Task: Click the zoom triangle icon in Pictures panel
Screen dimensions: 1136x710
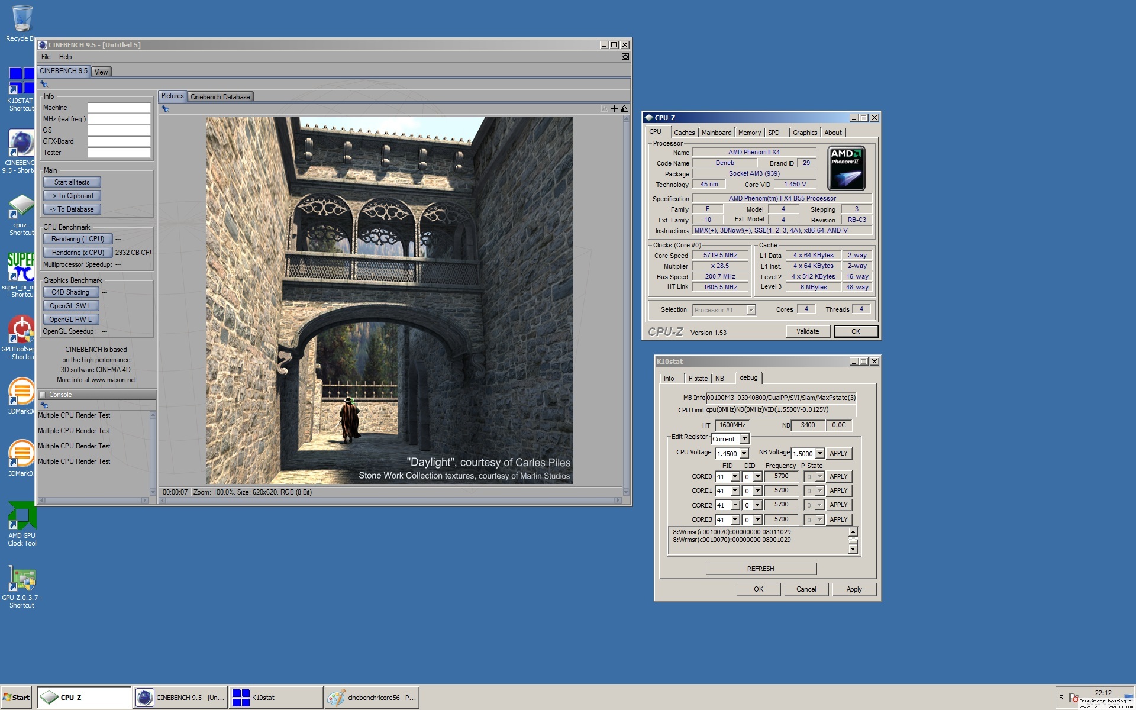Action: [x=624, y=109]
